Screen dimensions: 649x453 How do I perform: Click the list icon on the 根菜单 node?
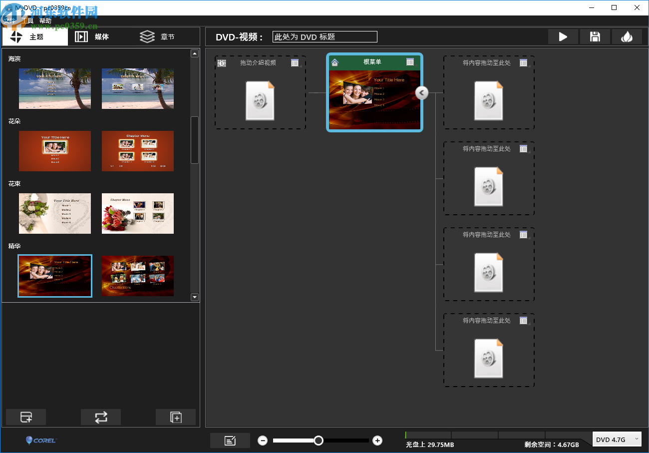pos(411,62)
